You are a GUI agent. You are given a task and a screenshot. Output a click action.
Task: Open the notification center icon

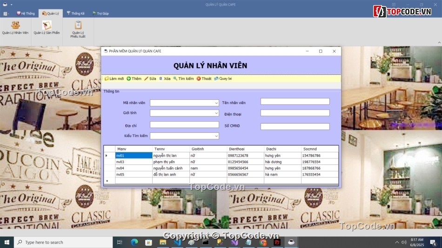(x=433, y=242)
